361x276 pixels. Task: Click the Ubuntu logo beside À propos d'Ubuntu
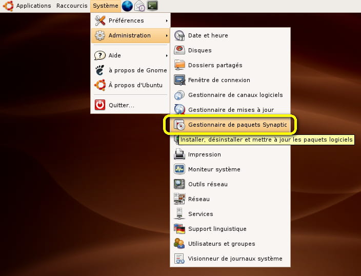[x=100, y=85]
